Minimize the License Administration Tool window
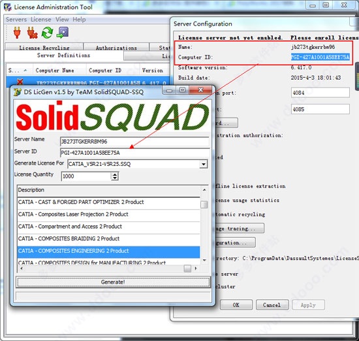 313,5
